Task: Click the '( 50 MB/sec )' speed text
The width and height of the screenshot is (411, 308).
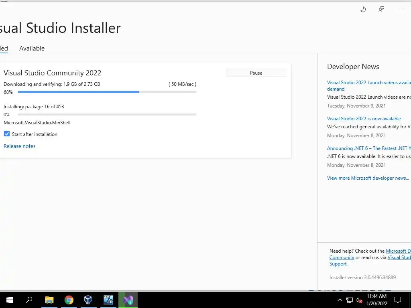Action: click(x=183, y=84)
